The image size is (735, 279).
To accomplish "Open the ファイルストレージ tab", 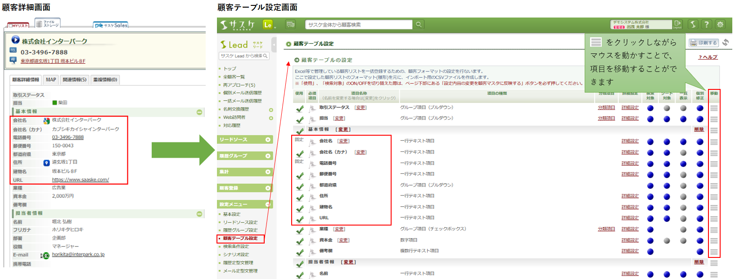I will pos(48,23).
